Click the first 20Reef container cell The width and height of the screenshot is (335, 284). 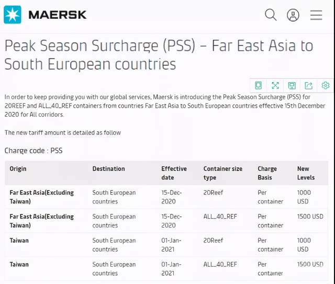[213, 192]
